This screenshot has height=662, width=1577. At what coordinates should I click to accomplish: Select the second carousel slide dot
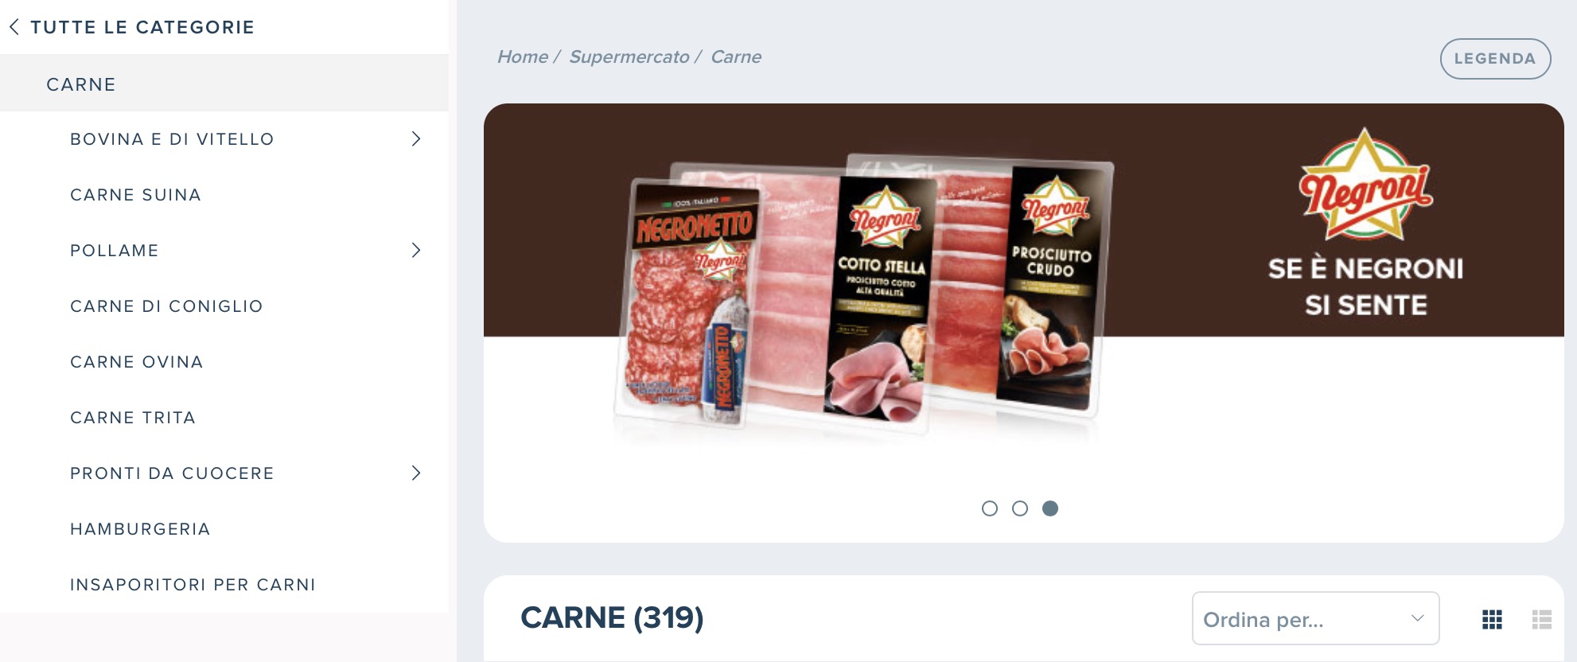click(x=1020, y=508)
